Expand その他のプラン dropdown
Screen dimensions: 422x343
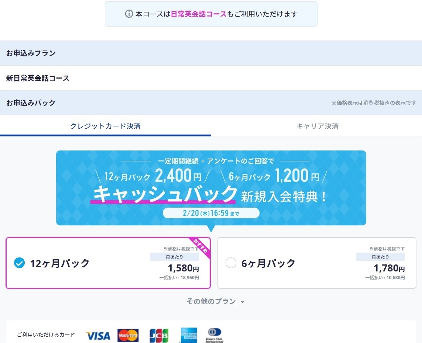coord(216,301)
